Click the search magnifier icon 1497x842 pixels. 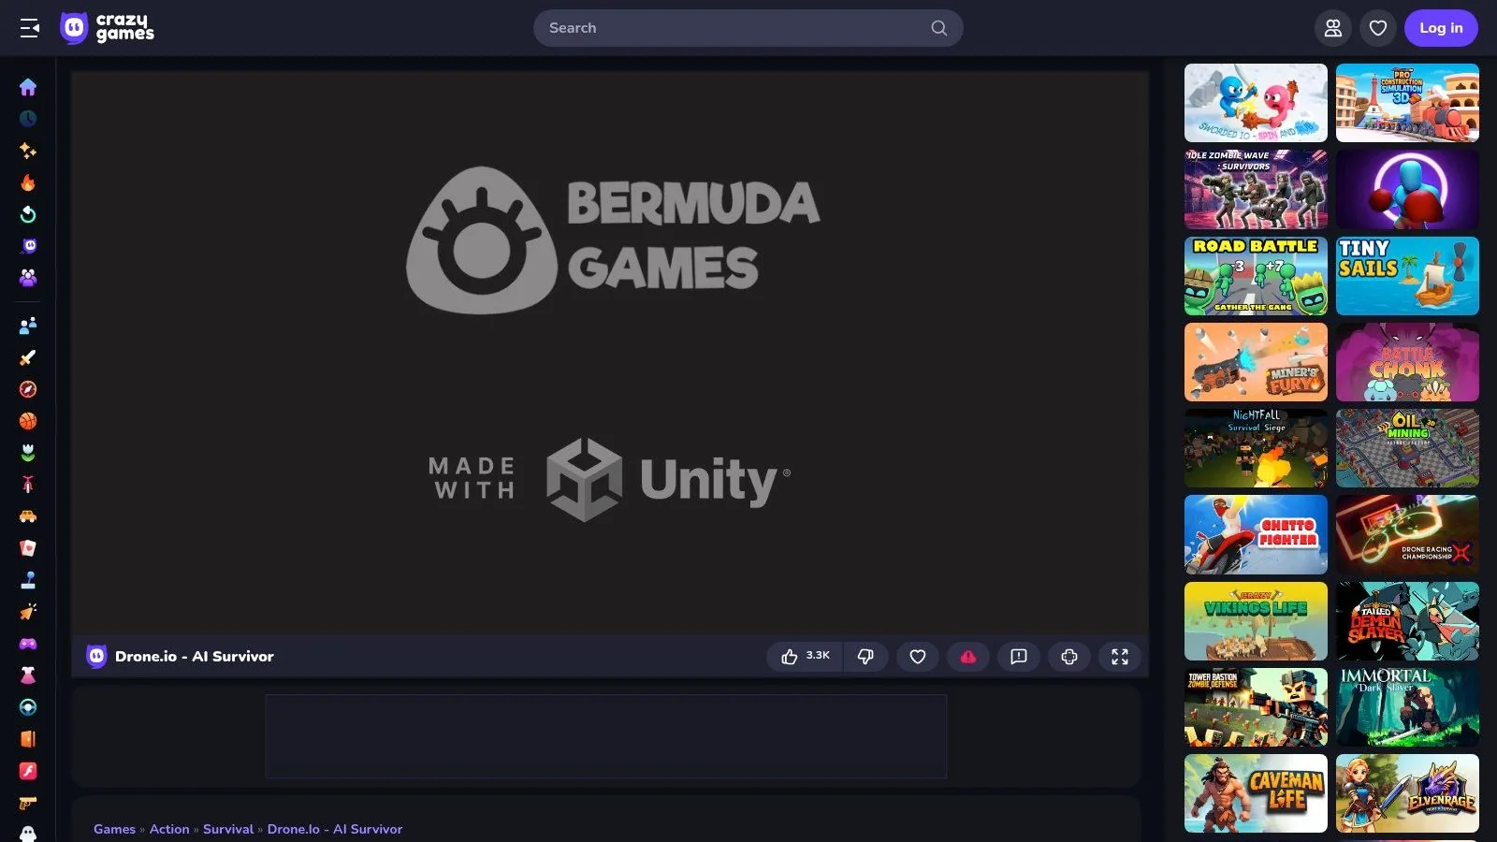pos(939,28)
